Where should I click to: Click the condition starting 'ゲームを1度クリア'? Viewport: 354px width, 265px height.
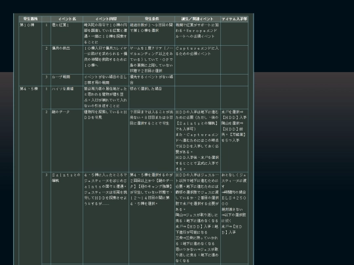[151, 60]
